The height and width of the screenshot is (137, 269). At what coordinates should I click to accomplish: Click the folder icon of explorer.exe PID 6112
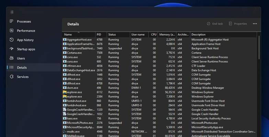point(65,92)
